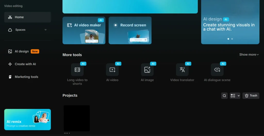Click the scissors Home icon
This screenshot has height=136, width=264.
click(10, 17)
